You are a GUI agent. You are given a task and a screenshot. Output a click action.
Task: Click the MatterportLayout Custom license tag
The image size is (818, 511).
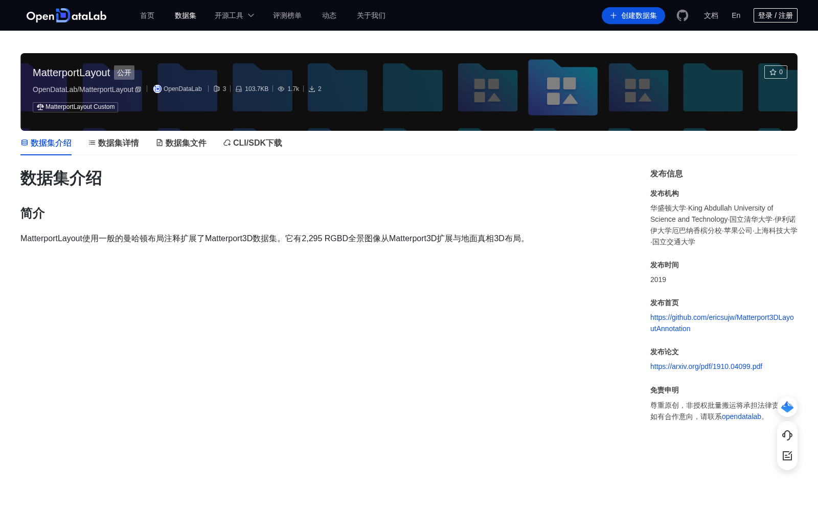coord(76,107)
